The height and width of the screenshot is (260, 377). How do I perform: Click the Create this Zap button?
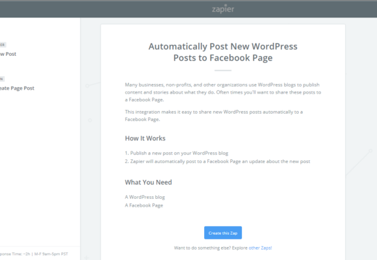pos(223,233)
